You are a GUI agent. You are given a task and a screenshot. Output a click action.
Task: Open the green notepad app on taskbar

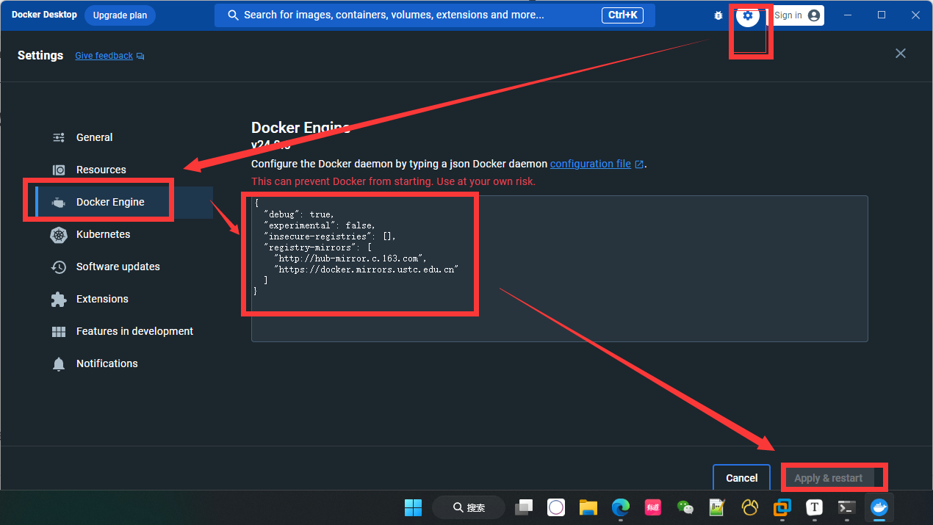717,507
